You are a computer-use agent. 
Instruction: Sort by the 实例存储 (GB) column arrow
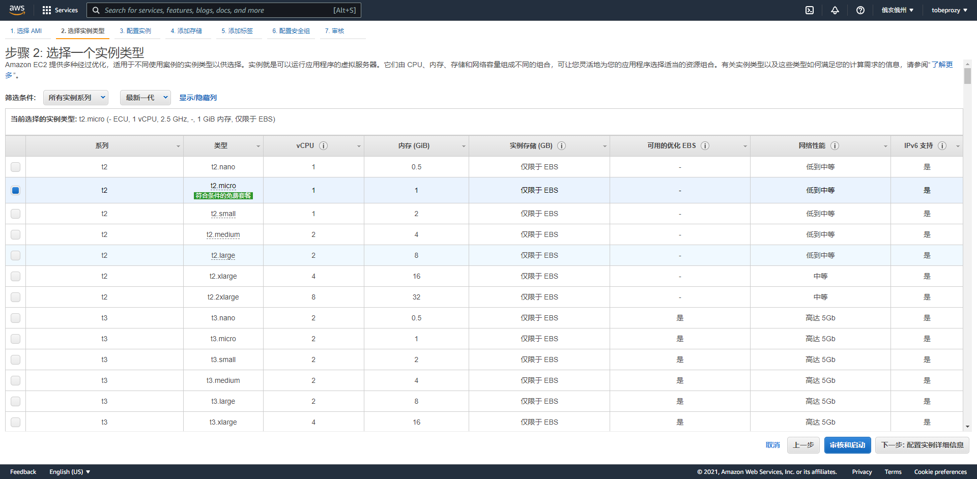pyautogui.click(x=605, y=146)
